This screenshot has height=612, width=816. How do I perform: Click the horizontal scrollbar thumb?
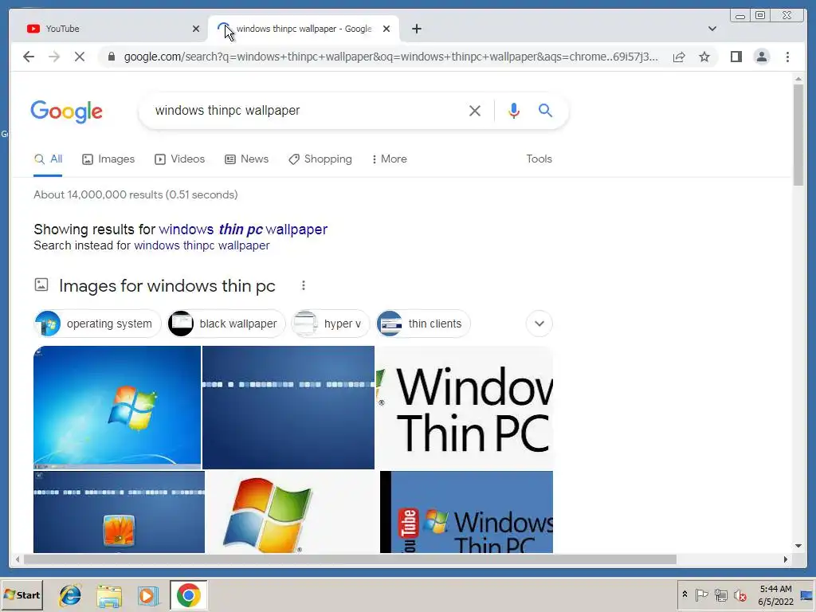(350, 559)
